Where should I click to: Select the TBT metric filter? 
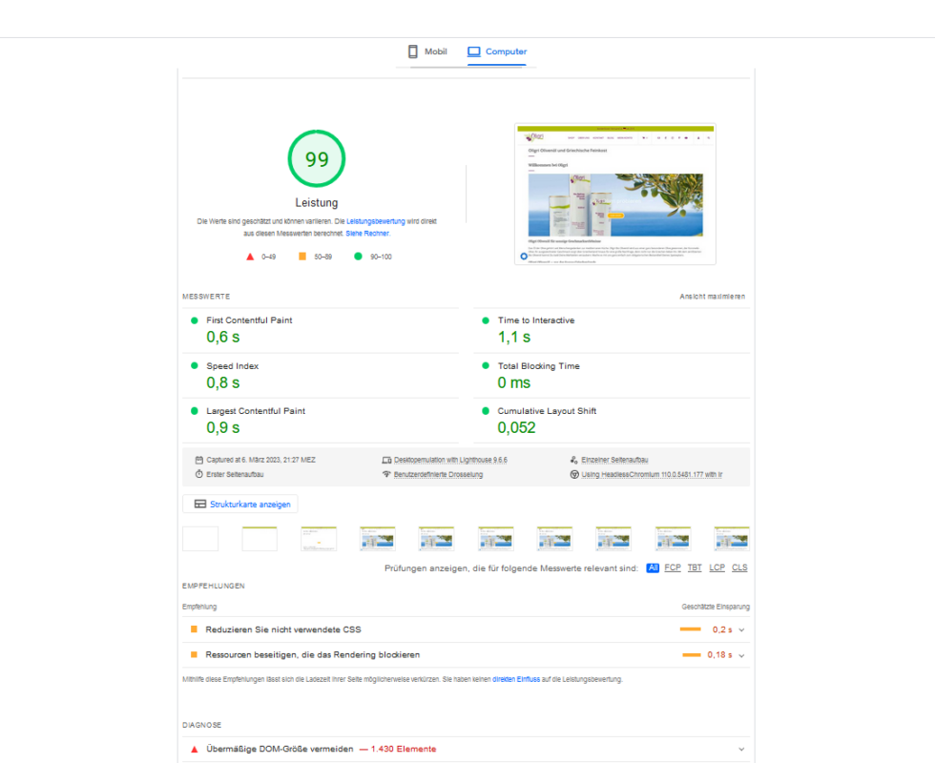(695, 568)
